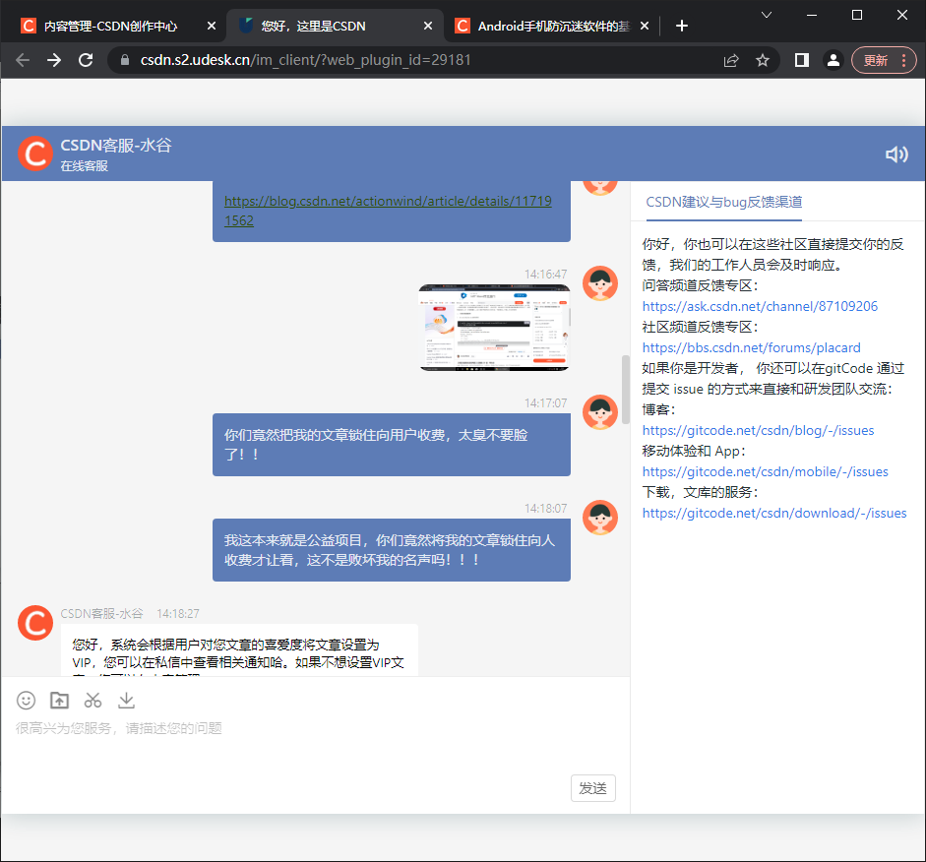Viewport: 926px width, 862px height.
Task: Click the message starting 我这本来就是公益项目
Action: click(392, 550)
